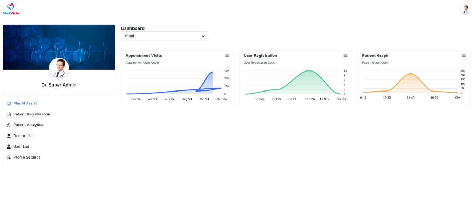Click the 31-45 age group label

[410, 98]
